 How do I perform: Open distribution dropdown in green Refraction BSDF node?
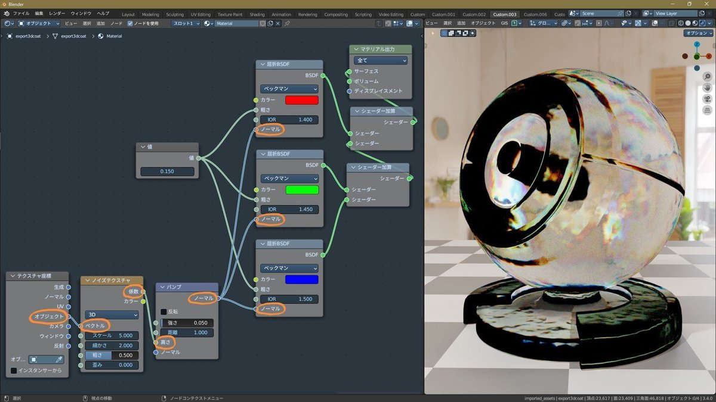[x=289, y=179]
